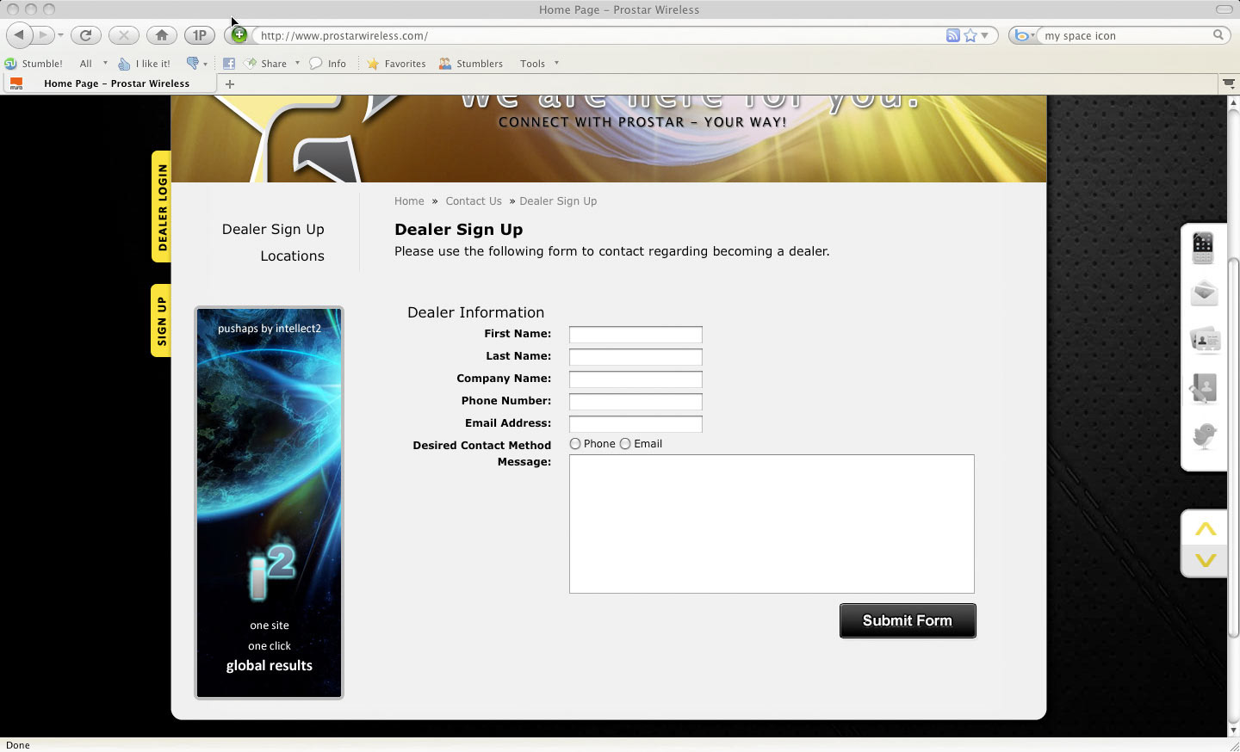Subscribe via the RSS feed icon

tap(952, 36)
